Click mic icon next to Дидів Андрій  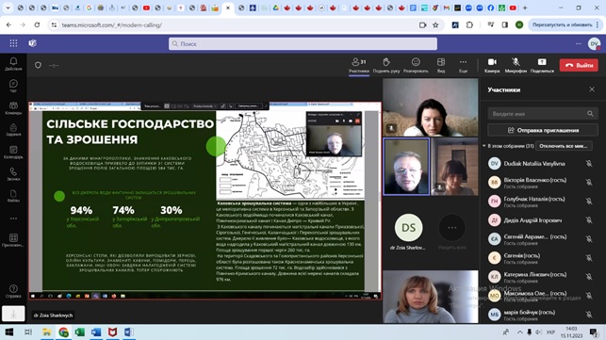pos(589,219)
